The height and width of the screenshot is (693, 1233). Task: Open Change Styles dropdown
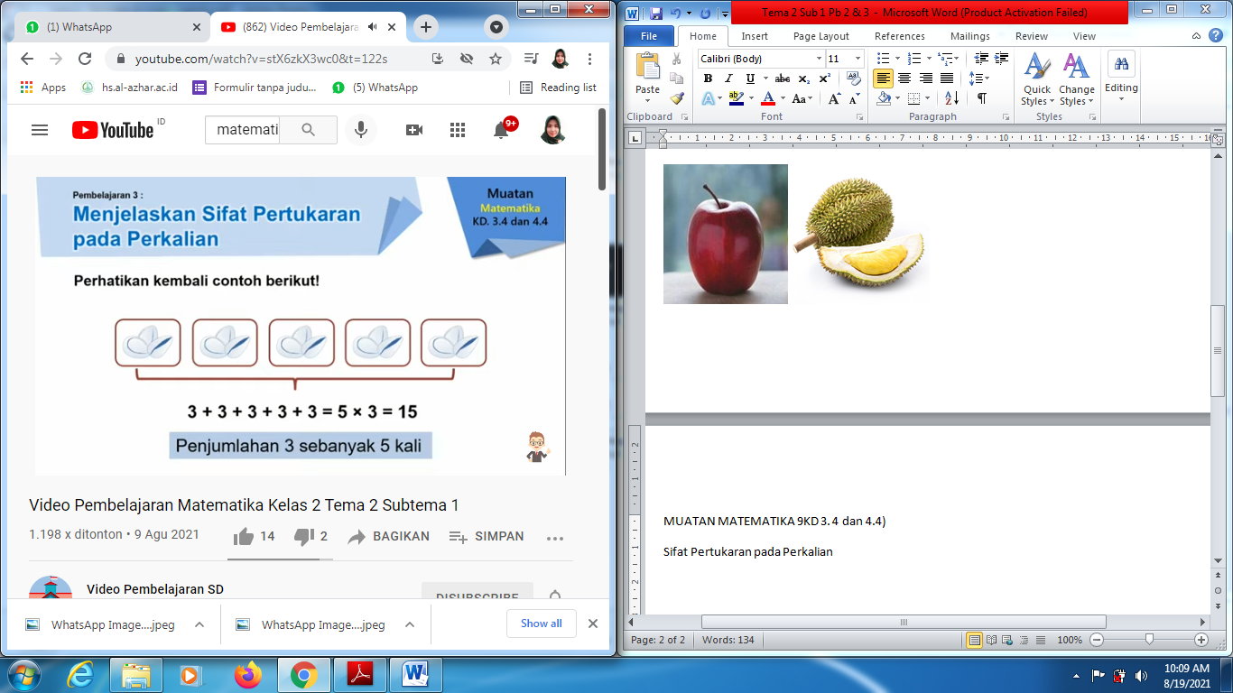click(1076, 79)
